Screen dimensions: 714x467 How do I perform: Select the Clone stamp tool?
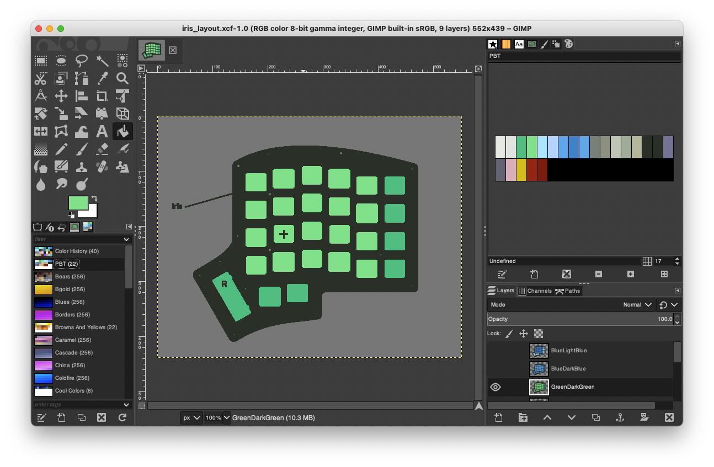[x=82, y=167]
